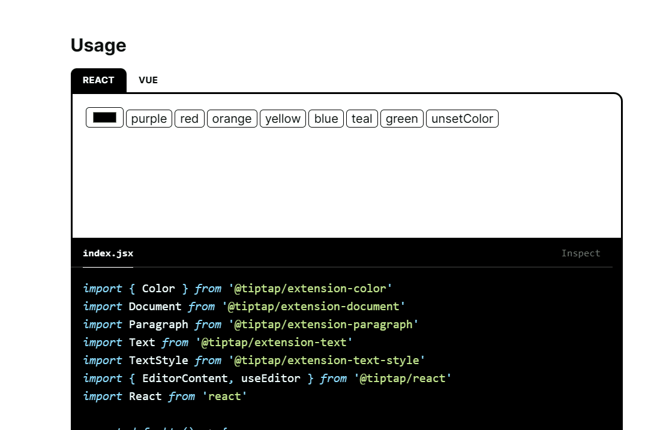Image resolution: width=660 pixels, height=430 pixels.
Task: Click the '@tiptap/react' string in code
Action: click(x=403, y=378)
